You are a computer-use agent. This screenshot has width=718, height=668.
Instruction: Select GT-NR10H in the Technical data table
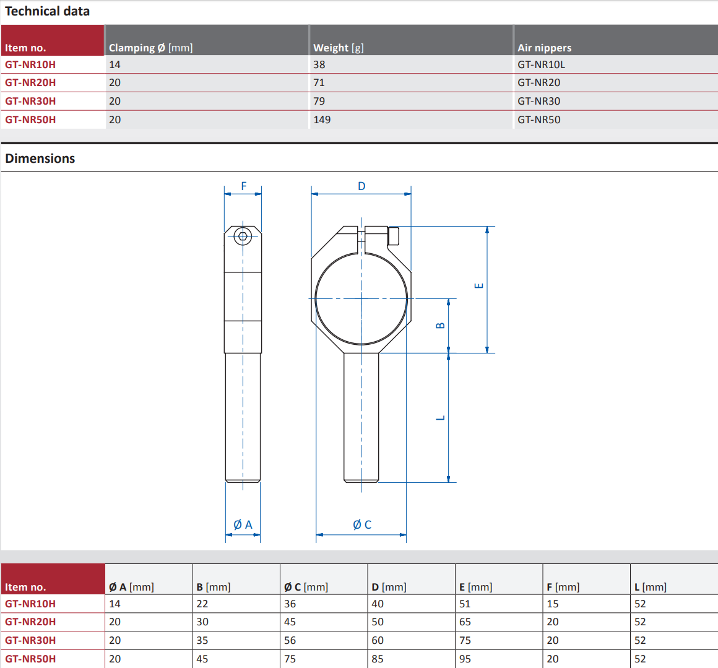[30, 64]
